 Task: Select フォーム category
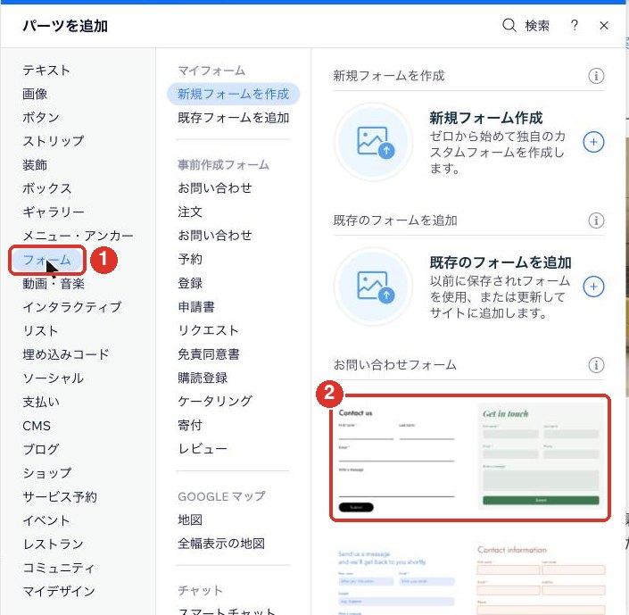pyautogui.click(x=47, y=260)
